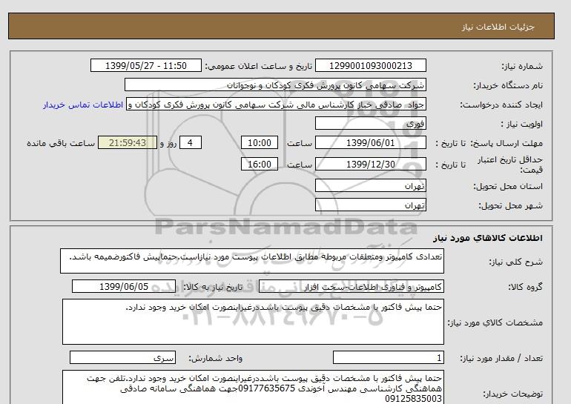The image size is (571, 404).
Task: Click the goods specifications text area
Action: 253,322
